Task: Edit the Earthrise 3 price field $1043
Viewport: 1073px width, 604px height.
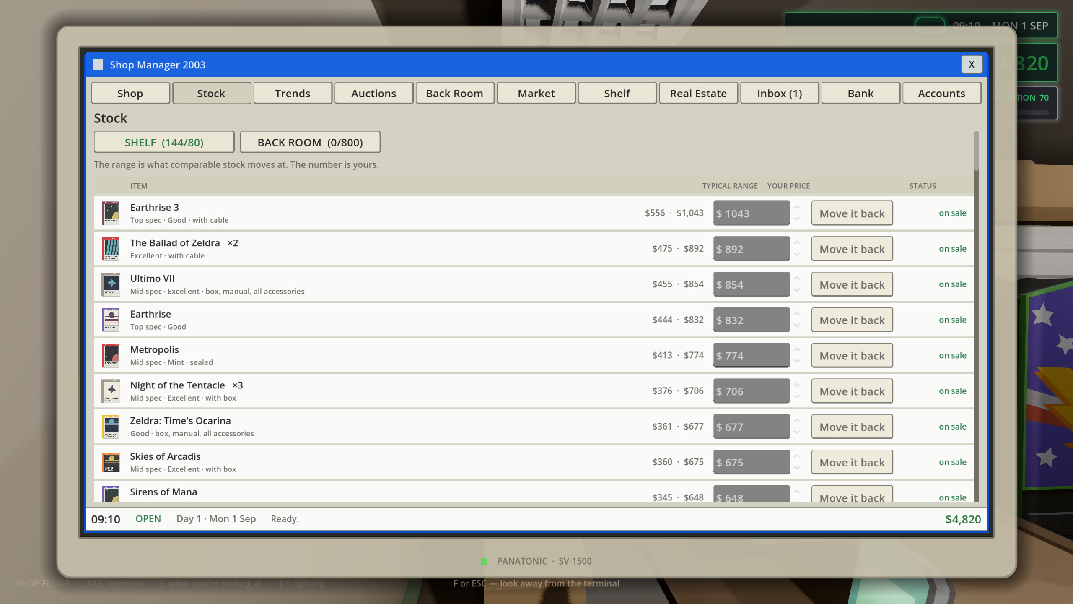Action: 752,213
